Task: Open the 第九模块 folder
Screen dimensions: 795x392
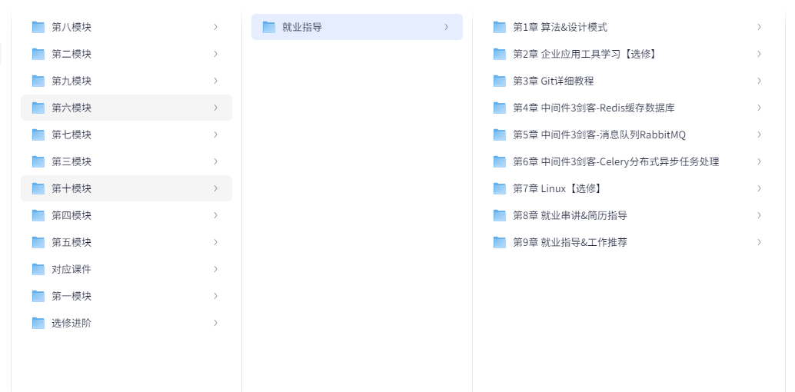Action: tap(72, 81)
